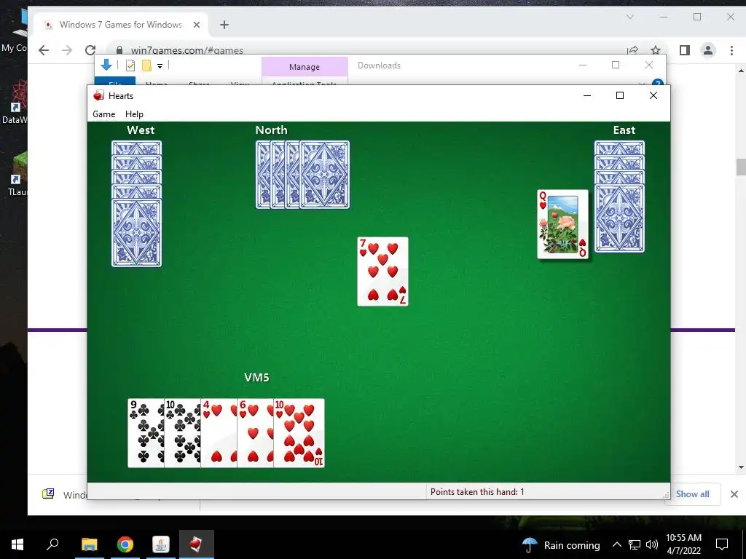Viewport: 746px width, 559px height.
Task: Open the Windows Start menu
Action: [17, 544]
